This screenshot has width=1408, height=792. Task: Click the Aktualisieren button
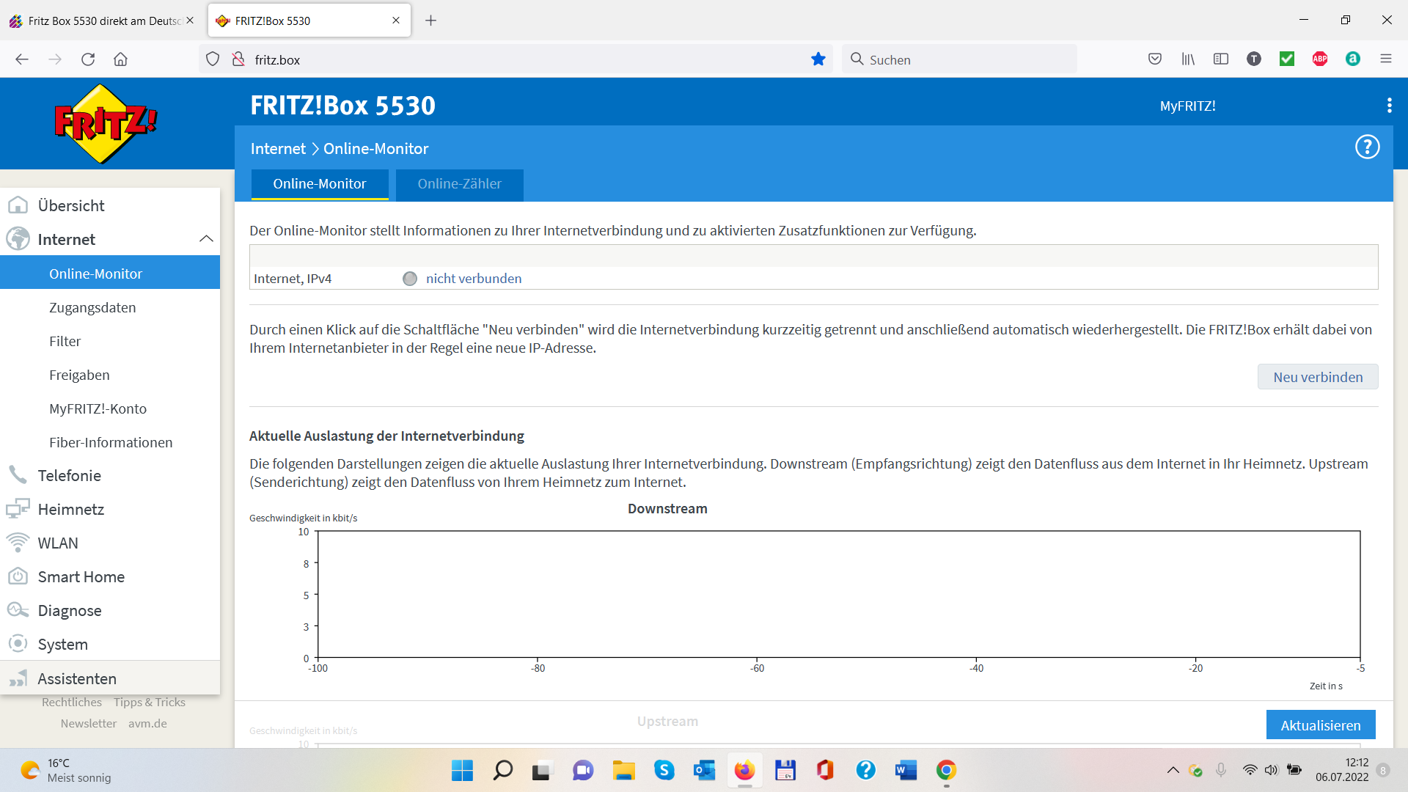[x=1321, y=725]
